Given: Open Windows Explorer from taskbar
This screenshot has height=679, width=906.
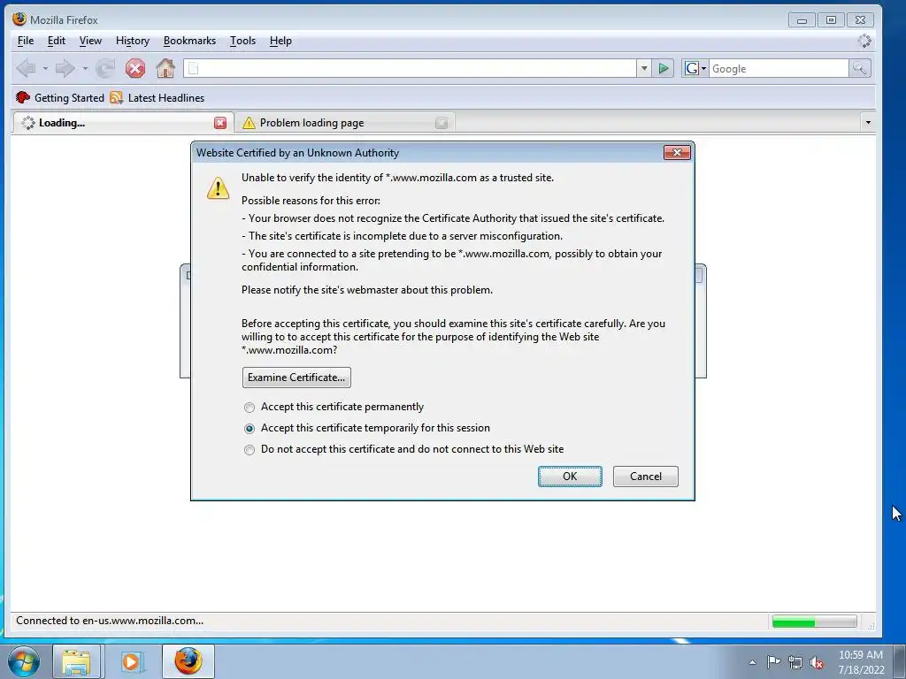Looking at the screenshot, I should pyautogui.click(x=77, y=661).
